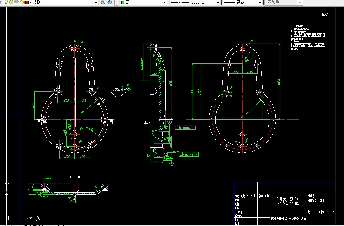This screenshot has height=226, width=344.
Task: Select the section label E E
Action: [x=121, y=81]
